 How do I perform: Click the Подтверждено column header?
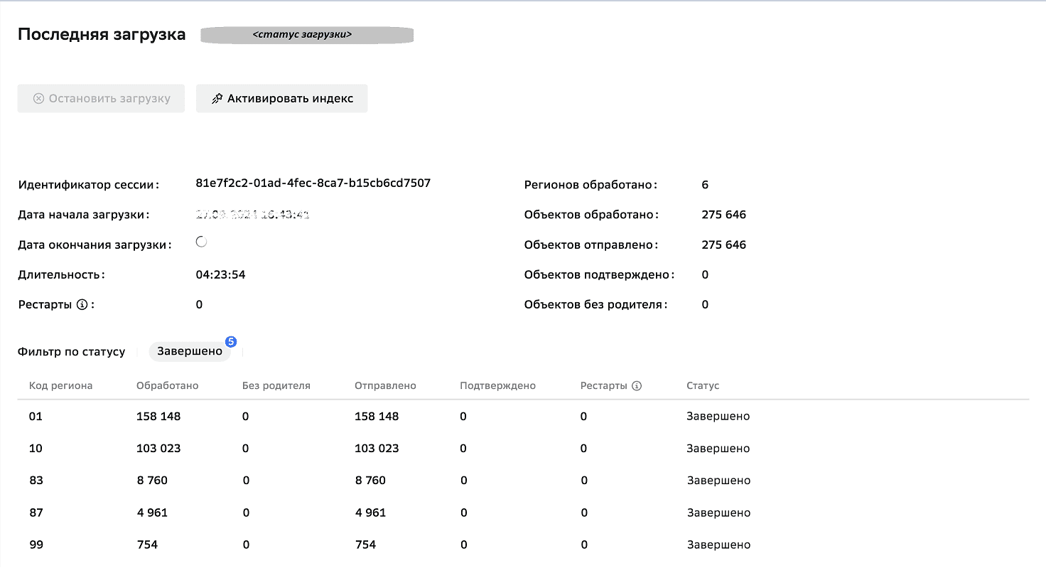[x=497, y=386]
